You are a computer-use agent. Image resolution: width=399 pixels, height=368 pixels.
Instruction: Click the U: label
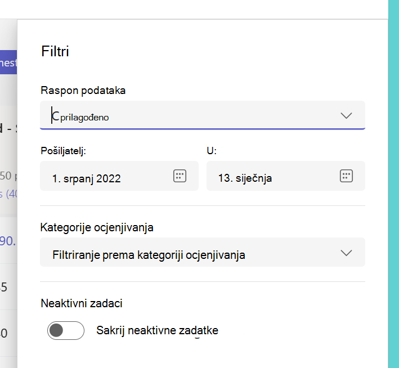point(212,151)
